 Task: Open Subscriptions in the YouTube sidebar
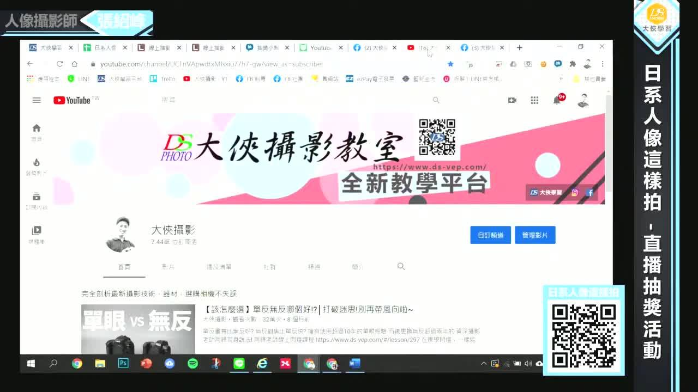click(x=37, y=201)
